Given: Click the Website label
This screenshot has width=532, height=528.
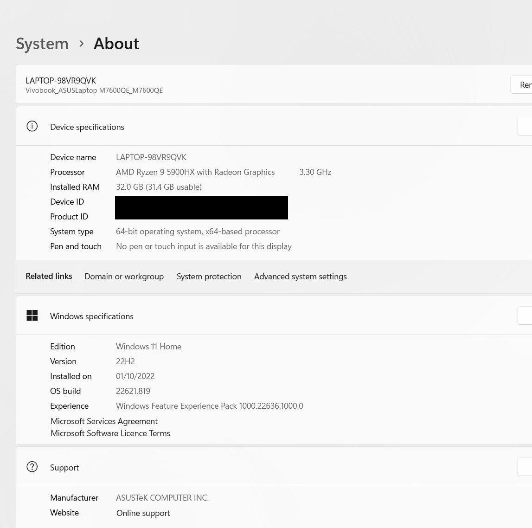Looking at the screenshot, I should coord(64,513).
